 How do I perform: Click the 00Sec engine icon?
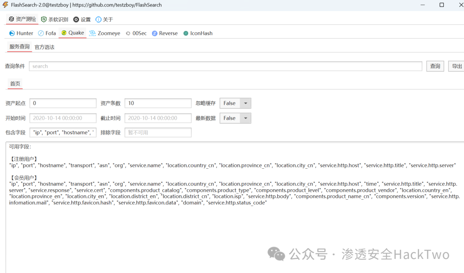point(128,33)
